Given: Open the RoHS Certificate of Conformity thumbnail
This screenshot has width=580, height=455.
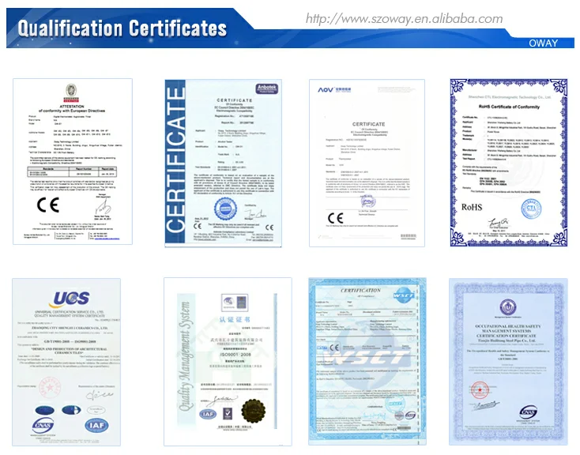Looking at the screenshot, I should [509, 163].
